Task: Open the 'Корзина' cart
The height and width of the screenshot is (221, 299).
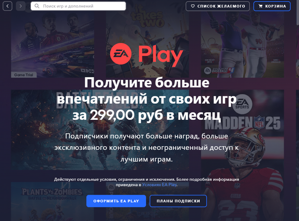Action: 272,6
